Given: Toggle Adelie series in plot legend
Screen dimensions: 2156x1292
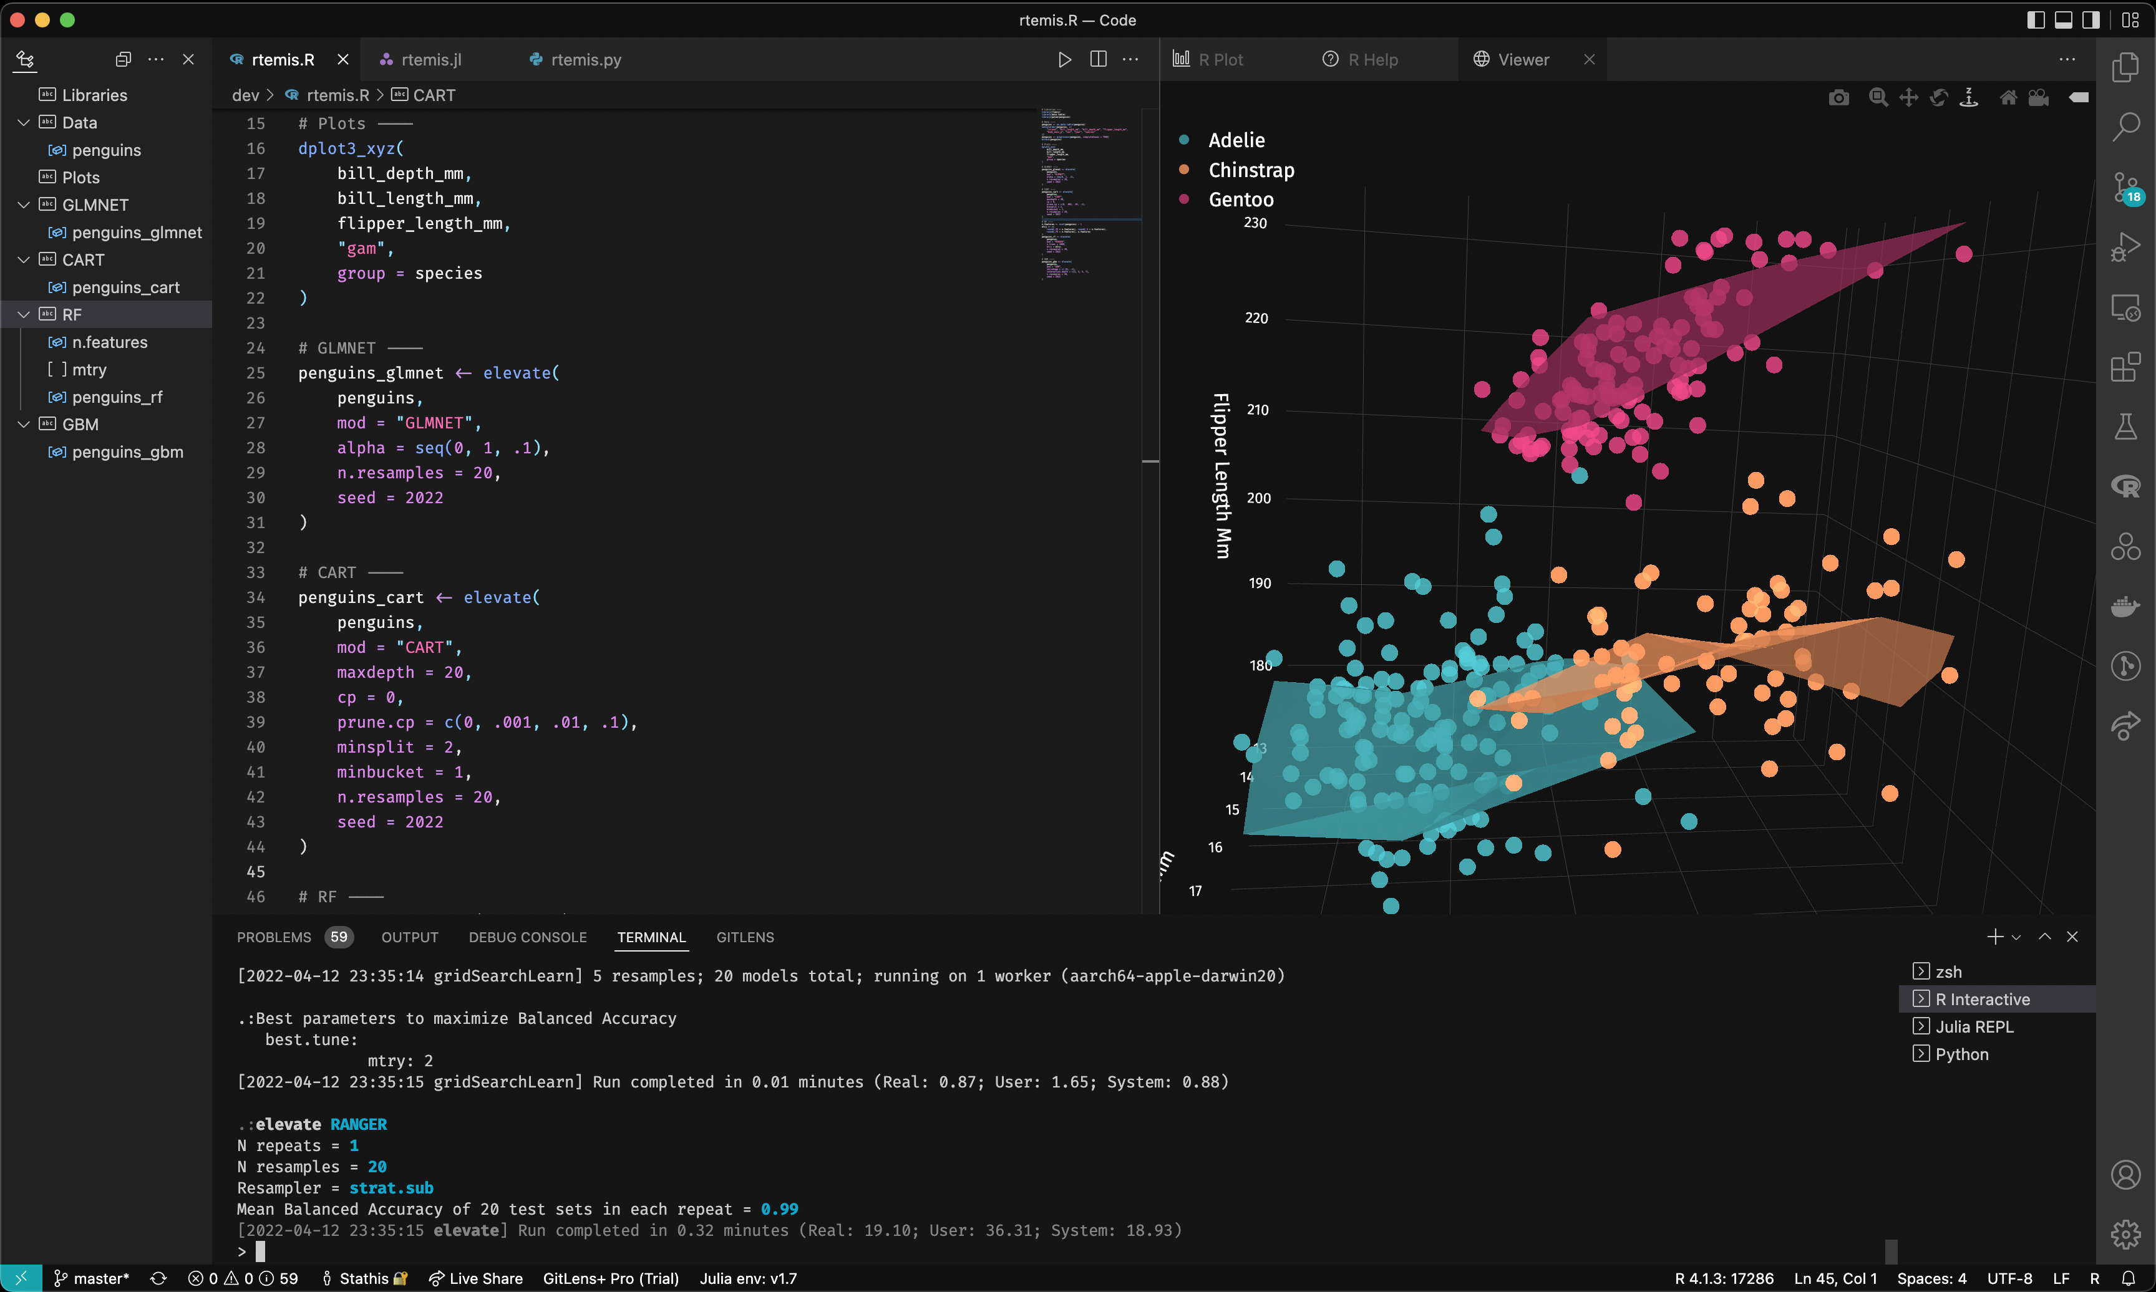Looking at the screenshot, I should click(x=1236, y=140).
